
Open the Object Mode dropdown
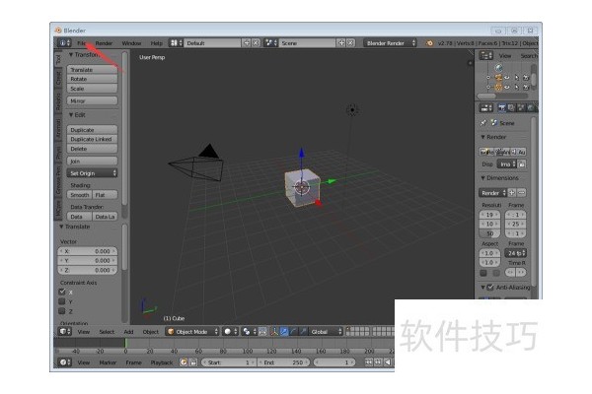click(x=192, y=331)
